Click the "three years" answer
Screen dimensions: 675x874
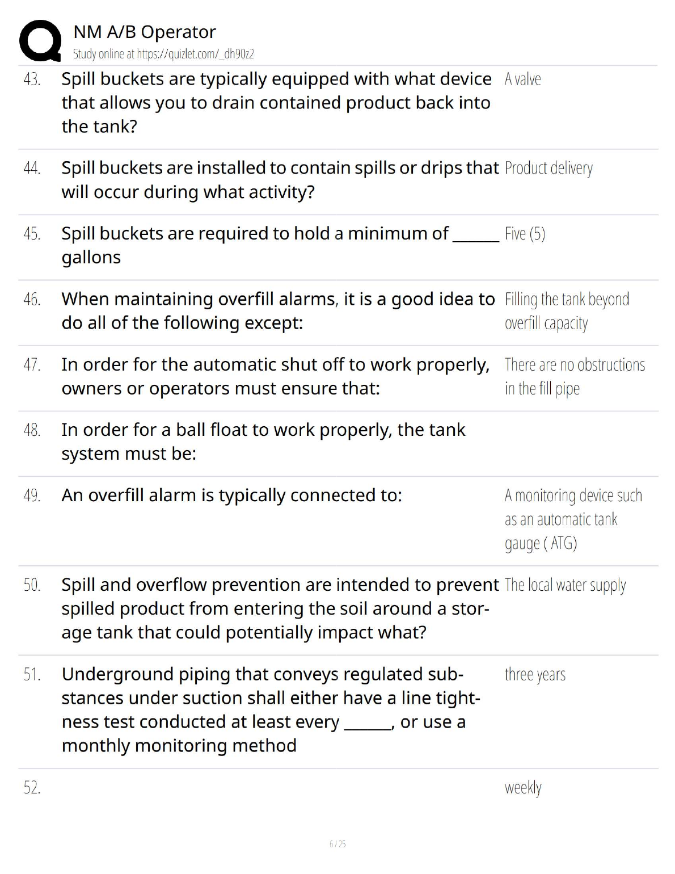[x=535, y=675]
